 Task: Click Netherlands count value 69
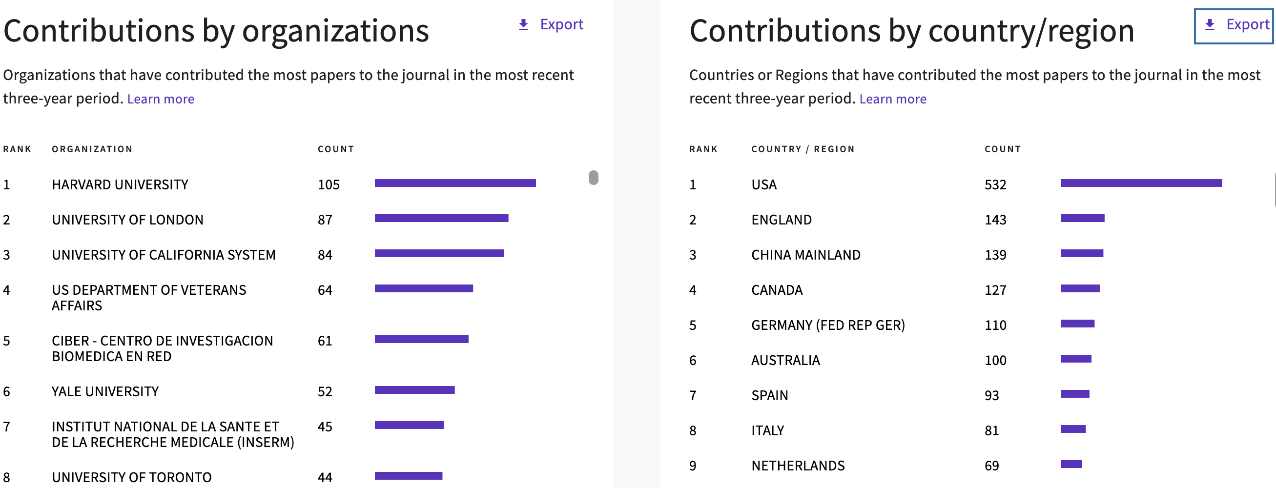(x=992, y=466)
